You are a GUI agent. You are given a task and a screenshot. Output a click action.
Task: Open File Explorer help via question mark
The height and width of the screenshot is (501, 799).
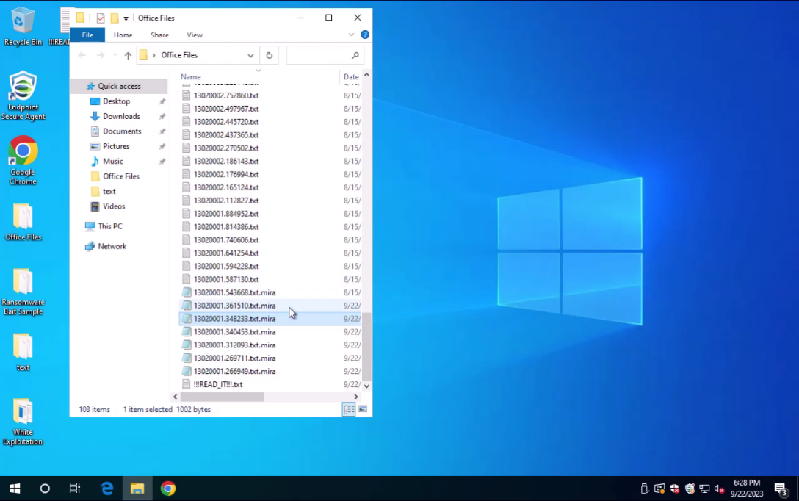[x=365, y=35]
